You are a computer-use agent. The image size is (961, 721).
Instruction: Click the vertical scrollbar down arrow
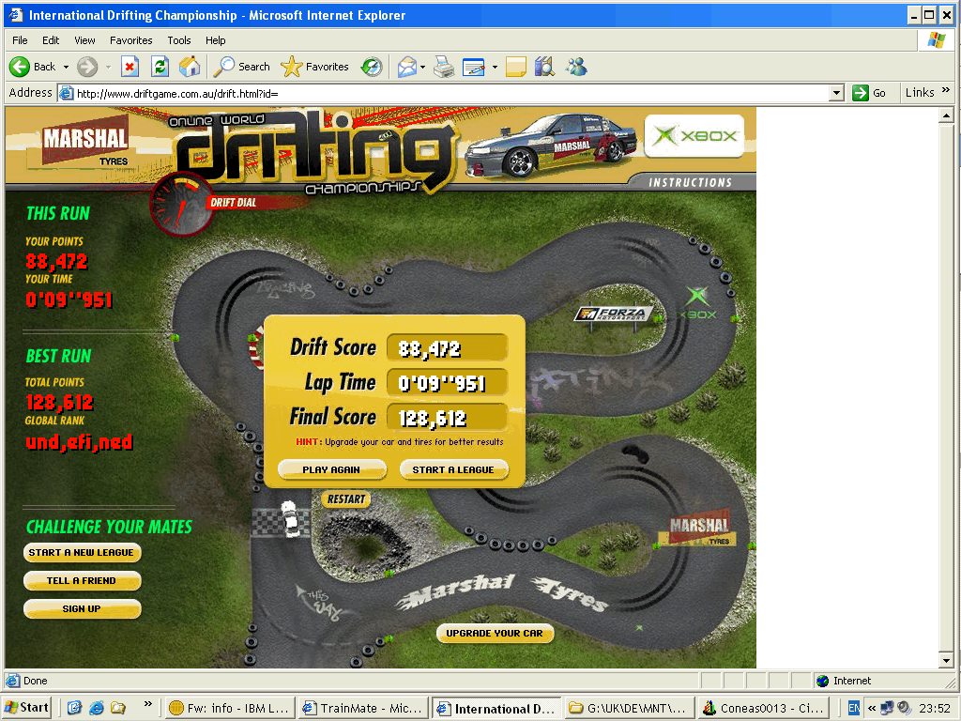tap(946, 660)
